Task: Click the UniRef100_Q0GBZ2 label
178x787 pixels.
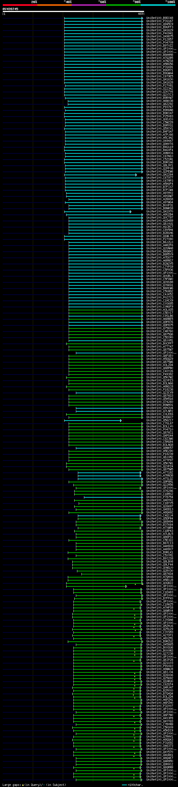Action: [160, 583]
